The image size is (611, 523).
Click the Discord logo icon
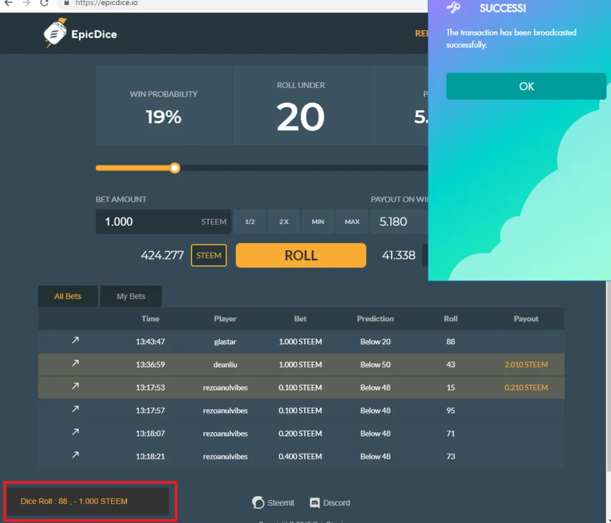[x=314, y=503]
